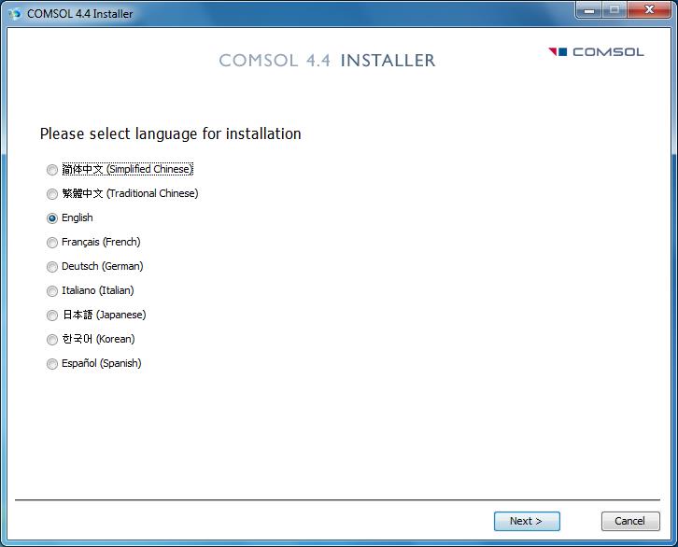Image resolution: width=678 pixels, height=547 pixels.
Task: Select the Simplified Chinese radio button
Action: [x=52, y=170]
